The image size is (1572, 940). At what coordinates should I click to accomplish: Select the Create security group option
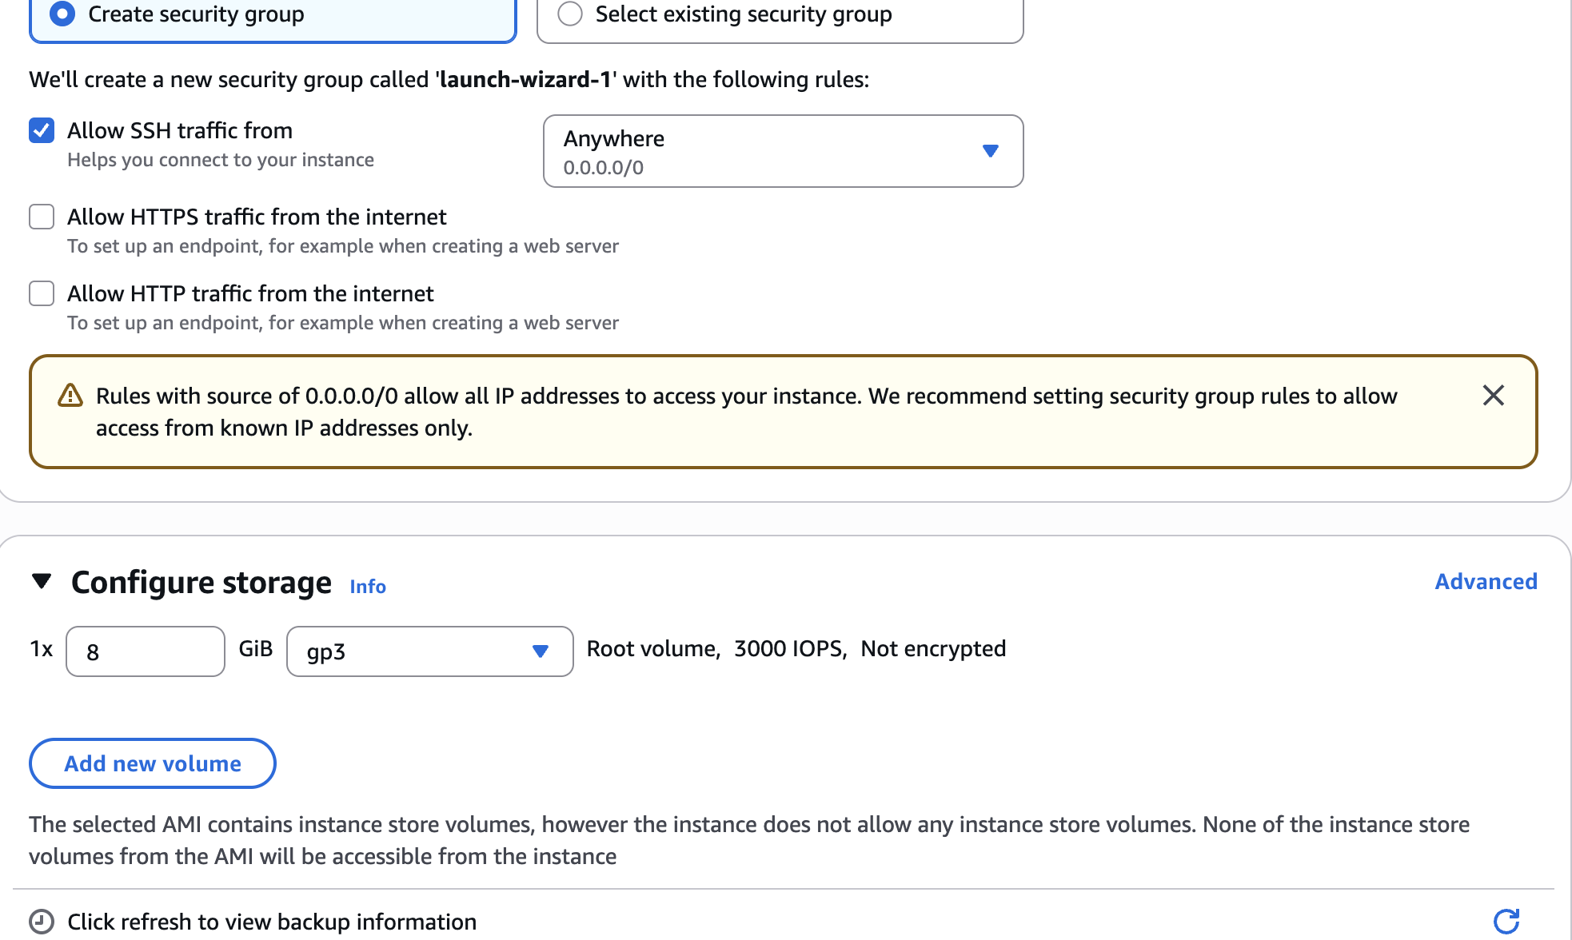click(x=62, y=14)
